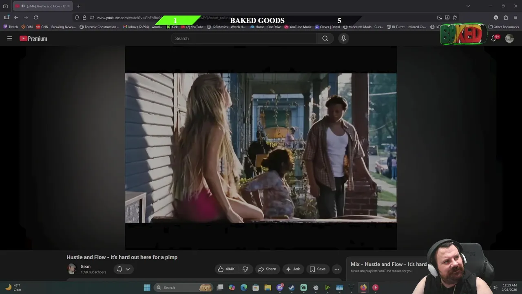Open Discord from the taskbar
This screenshot has width=522, height=294.
pos(280,287)
